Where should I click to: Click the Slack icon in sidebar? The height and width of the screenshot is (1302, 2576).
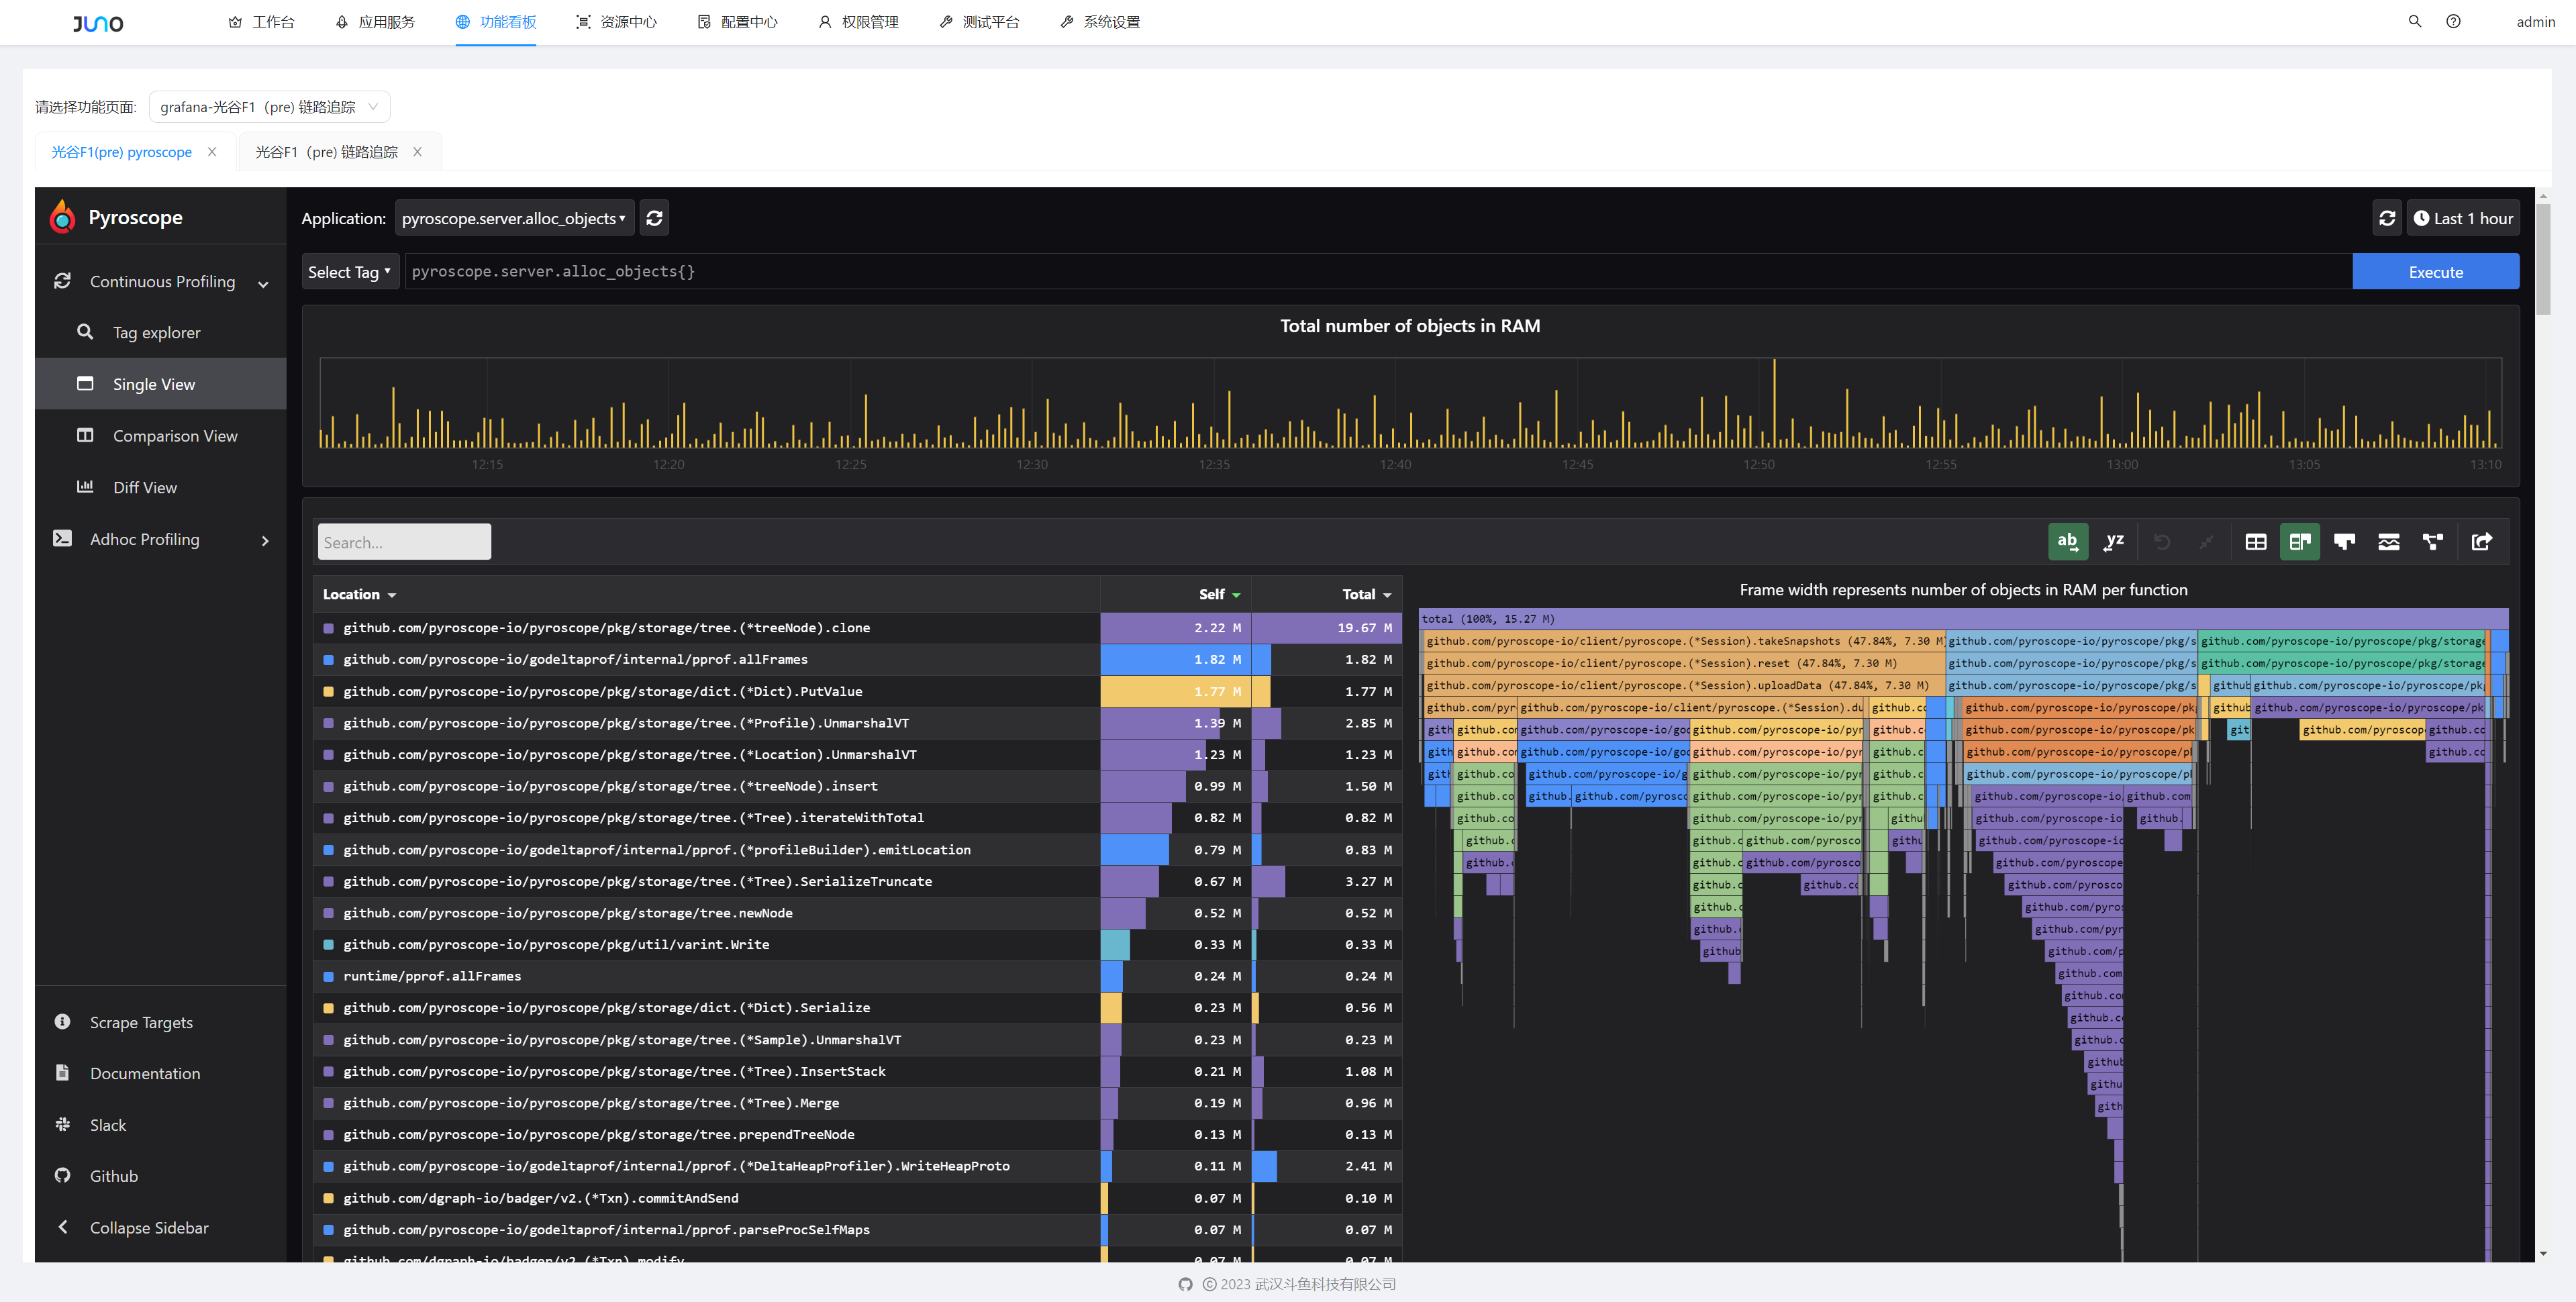(62, 1124)
